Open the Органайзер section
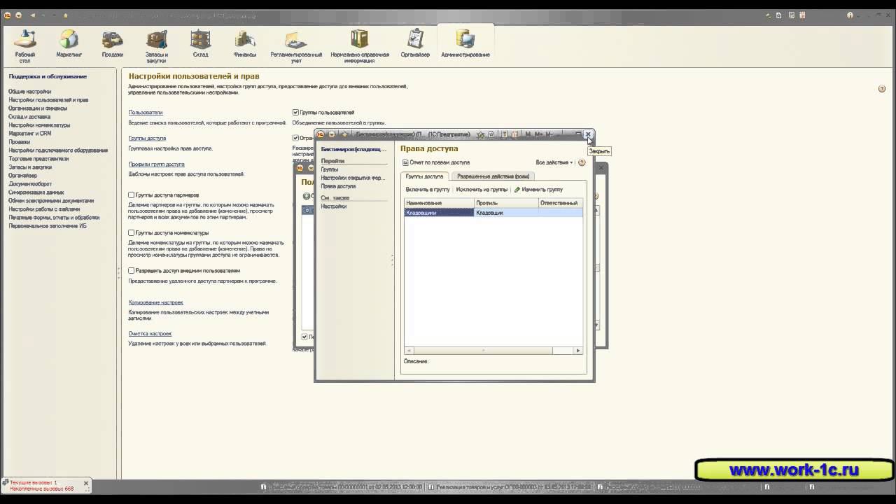Image resolution: width=896 pixels, height=504 pixels. coord(415,43)
